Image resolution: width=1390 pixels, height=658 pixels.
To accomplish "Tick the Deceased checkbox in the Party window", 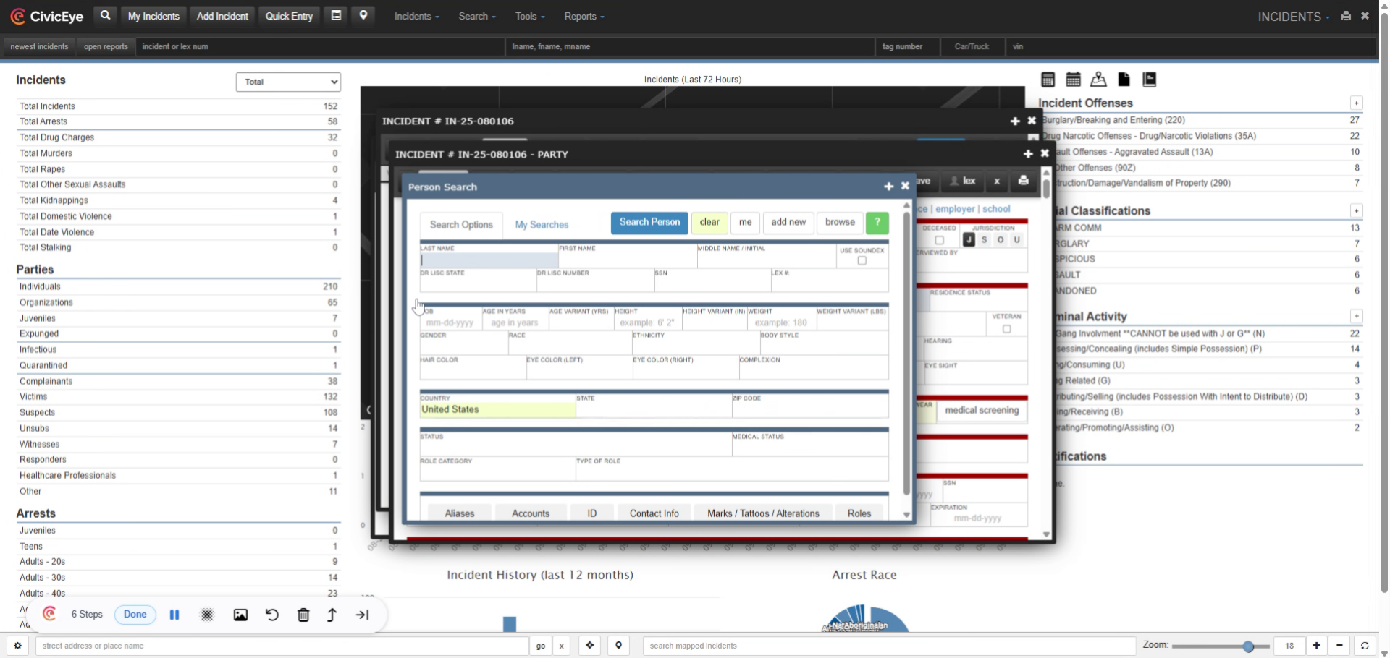I will coord(939,240).
